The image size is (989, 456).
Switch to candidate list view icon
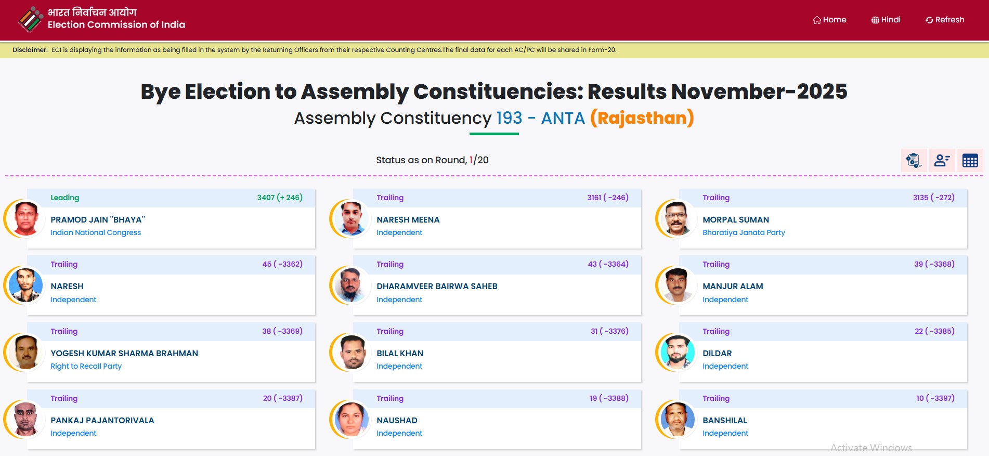pos(942,161)
